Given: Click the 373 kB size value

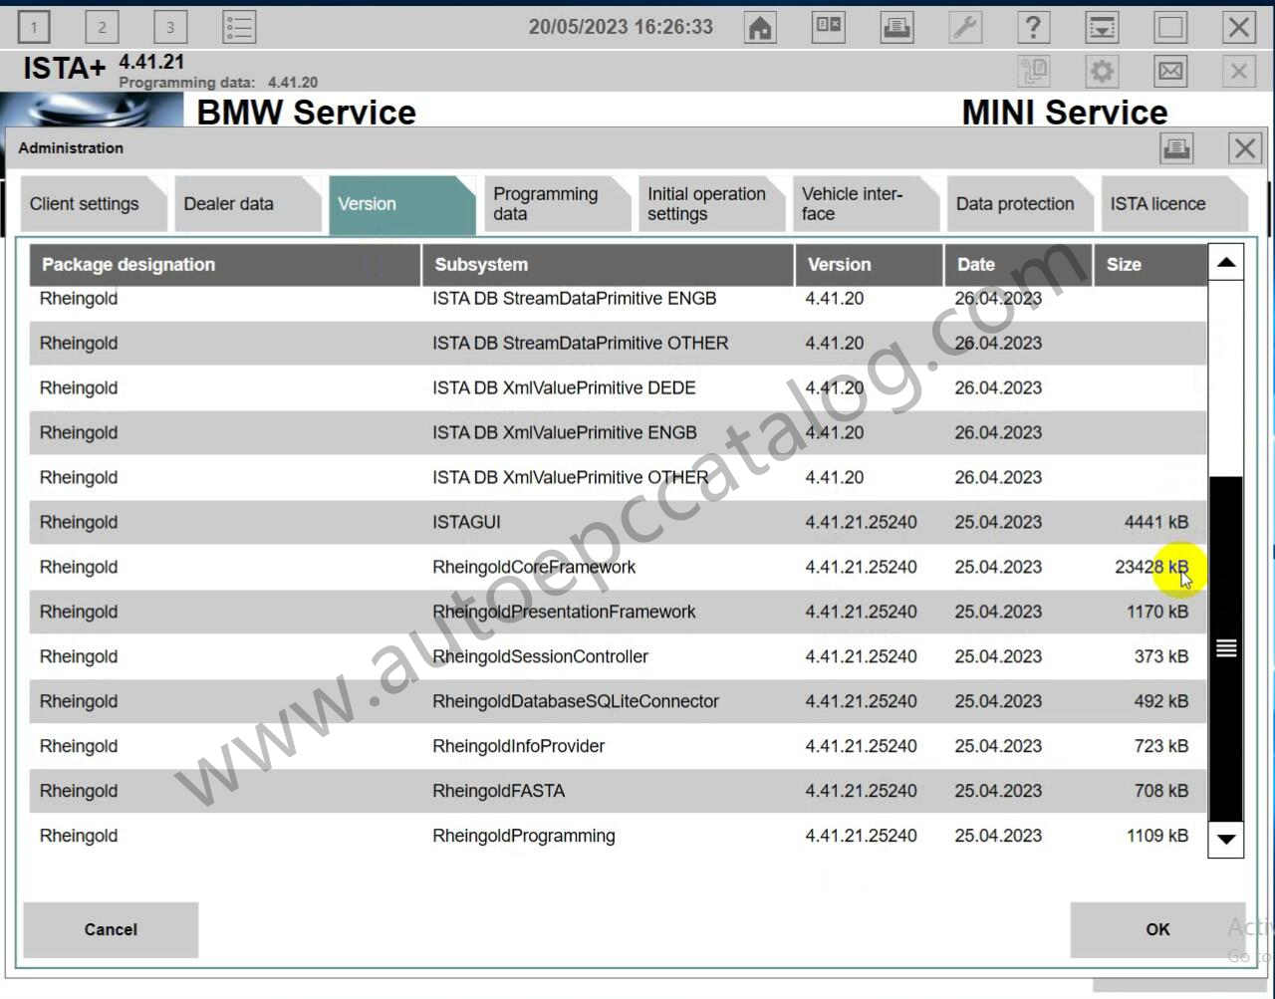Looking at the screenshot, I should tap(1161, 657).
